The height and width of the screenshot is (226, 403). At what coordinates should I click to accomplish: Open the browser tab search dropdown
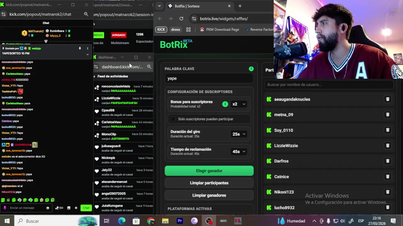[159, 6]
